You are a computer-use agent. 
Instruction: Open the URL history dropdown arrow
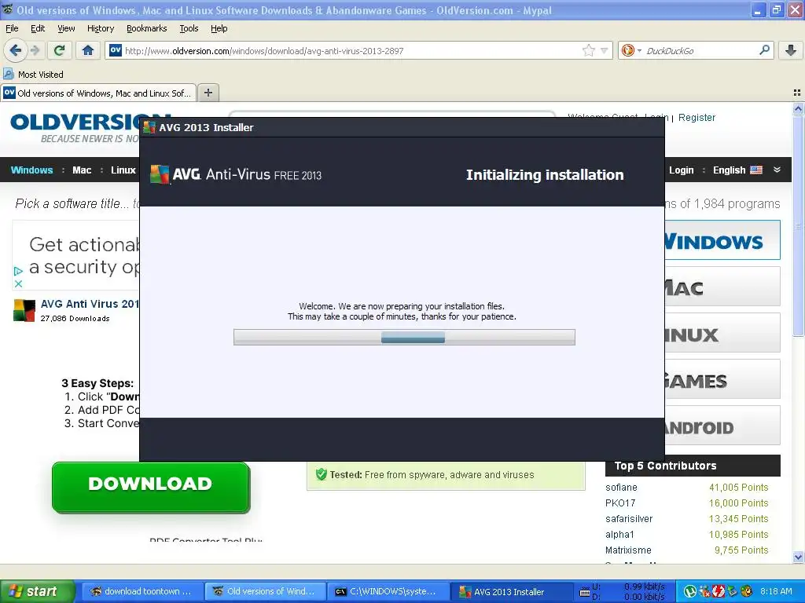pyautogui.click(x=605, y=50)
